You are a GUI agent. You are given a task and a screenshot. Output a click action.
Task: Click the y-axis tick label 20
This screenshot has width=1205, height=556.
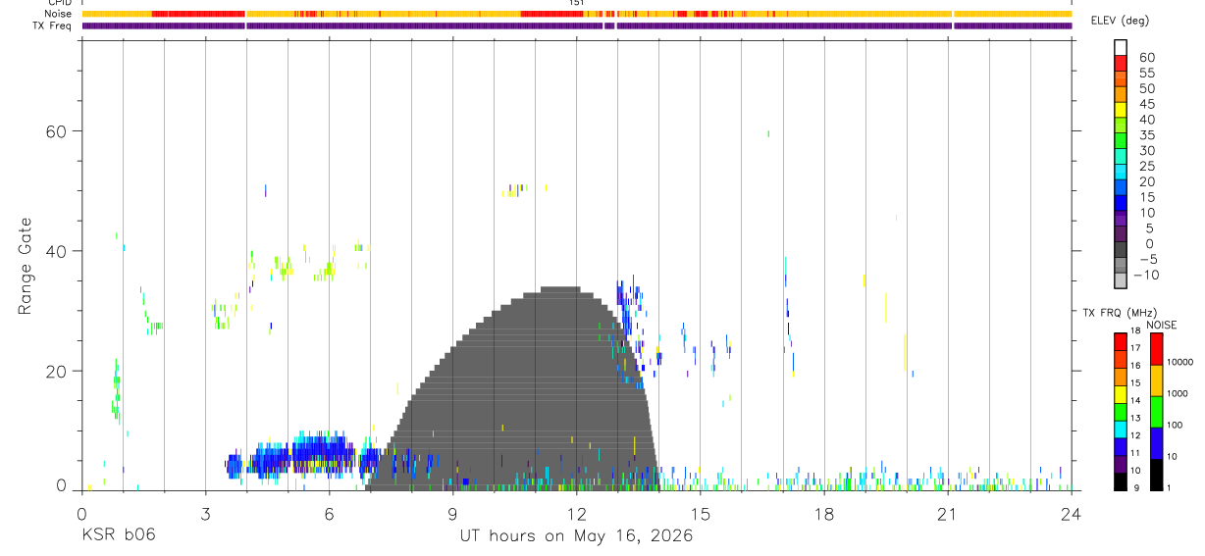[x=57, y=372]
